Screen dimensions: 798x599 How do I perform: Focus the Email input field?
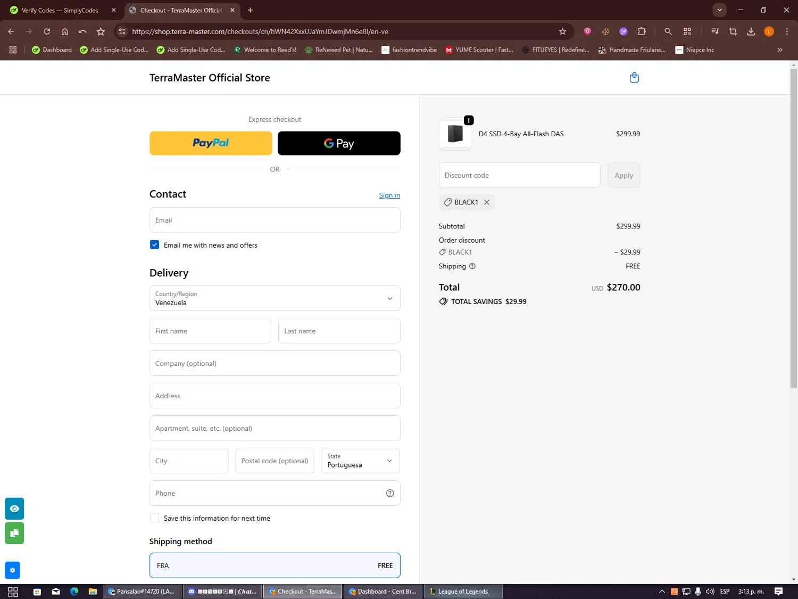[x=275, y=220]
